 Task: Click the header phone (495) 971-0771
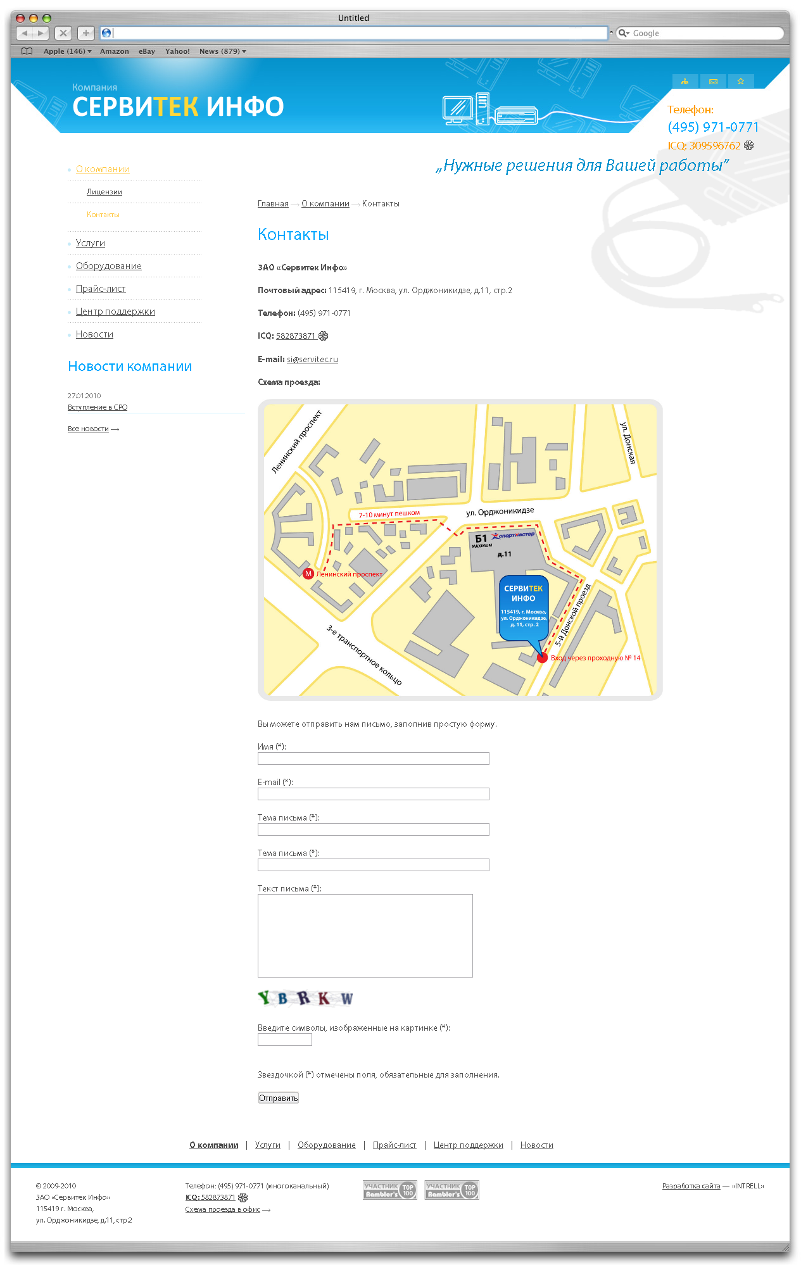[x=713, y=127]
